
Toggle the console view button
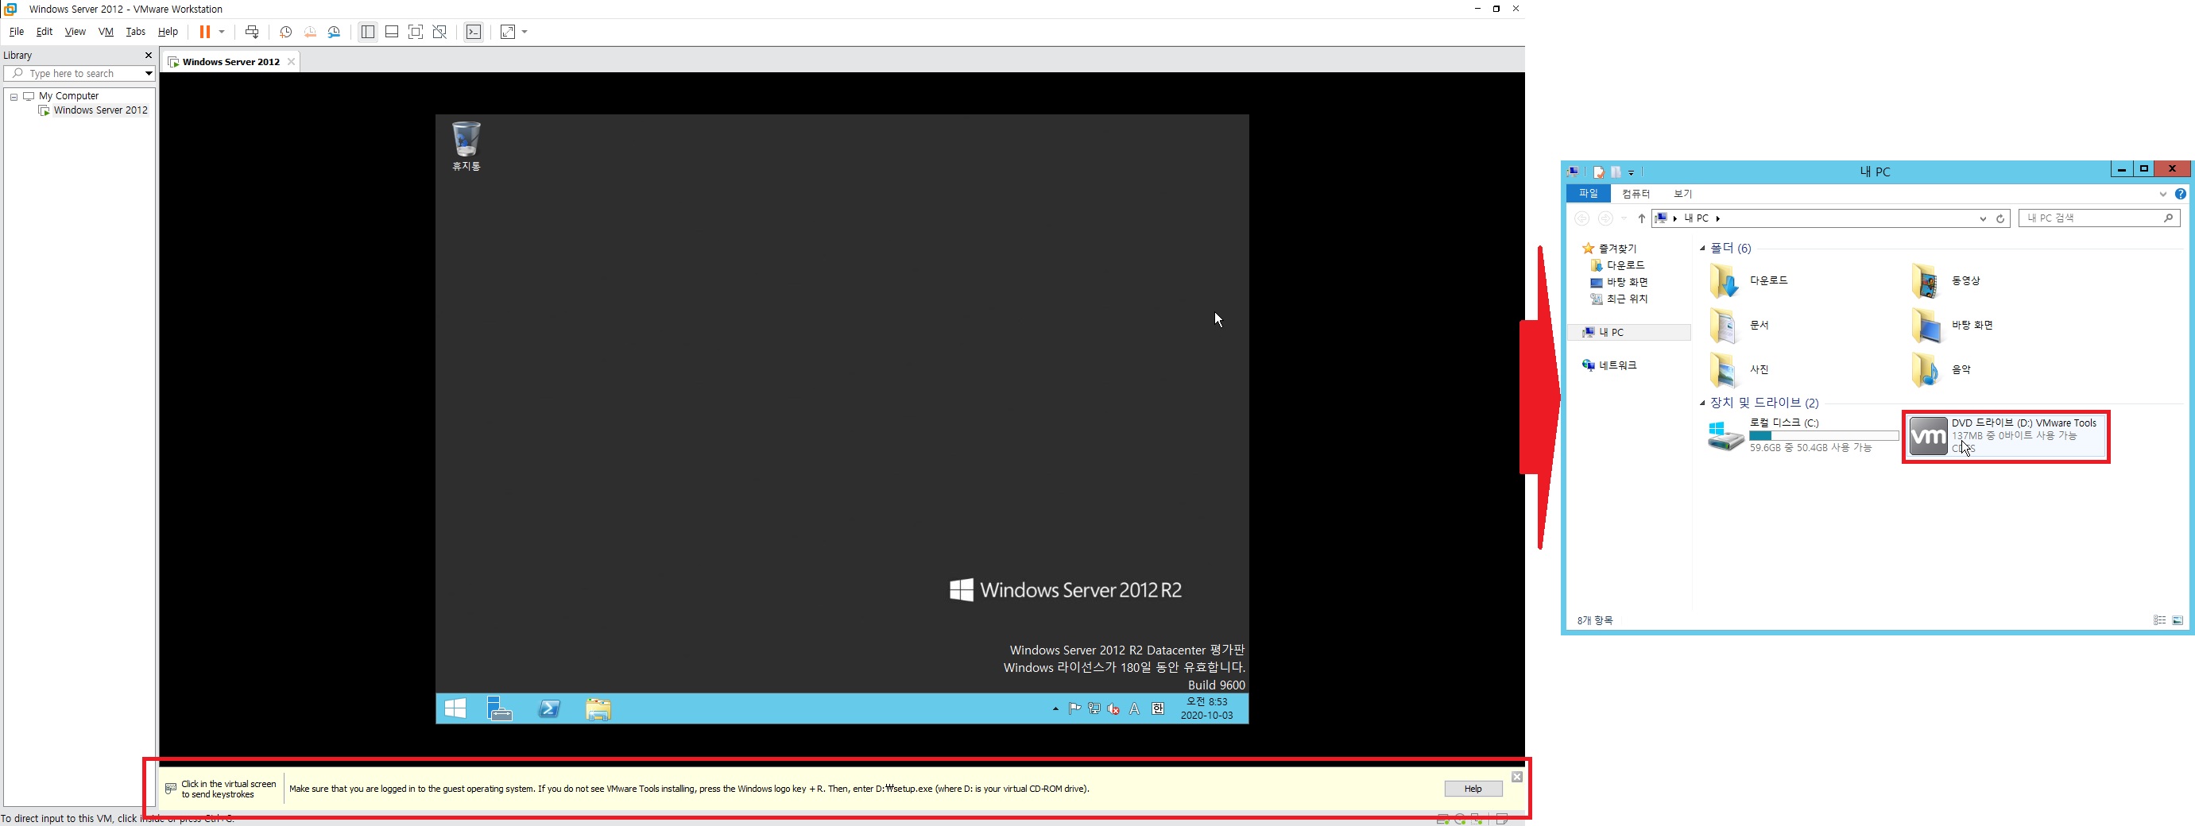[474, 32]
